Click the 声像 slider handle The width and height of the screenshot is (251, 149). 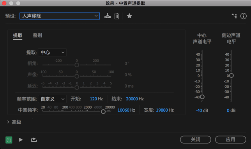coord(77,76)
